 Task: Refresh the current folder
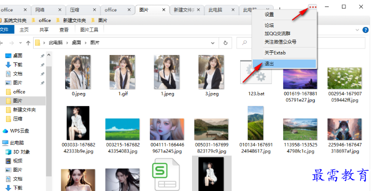226,43
